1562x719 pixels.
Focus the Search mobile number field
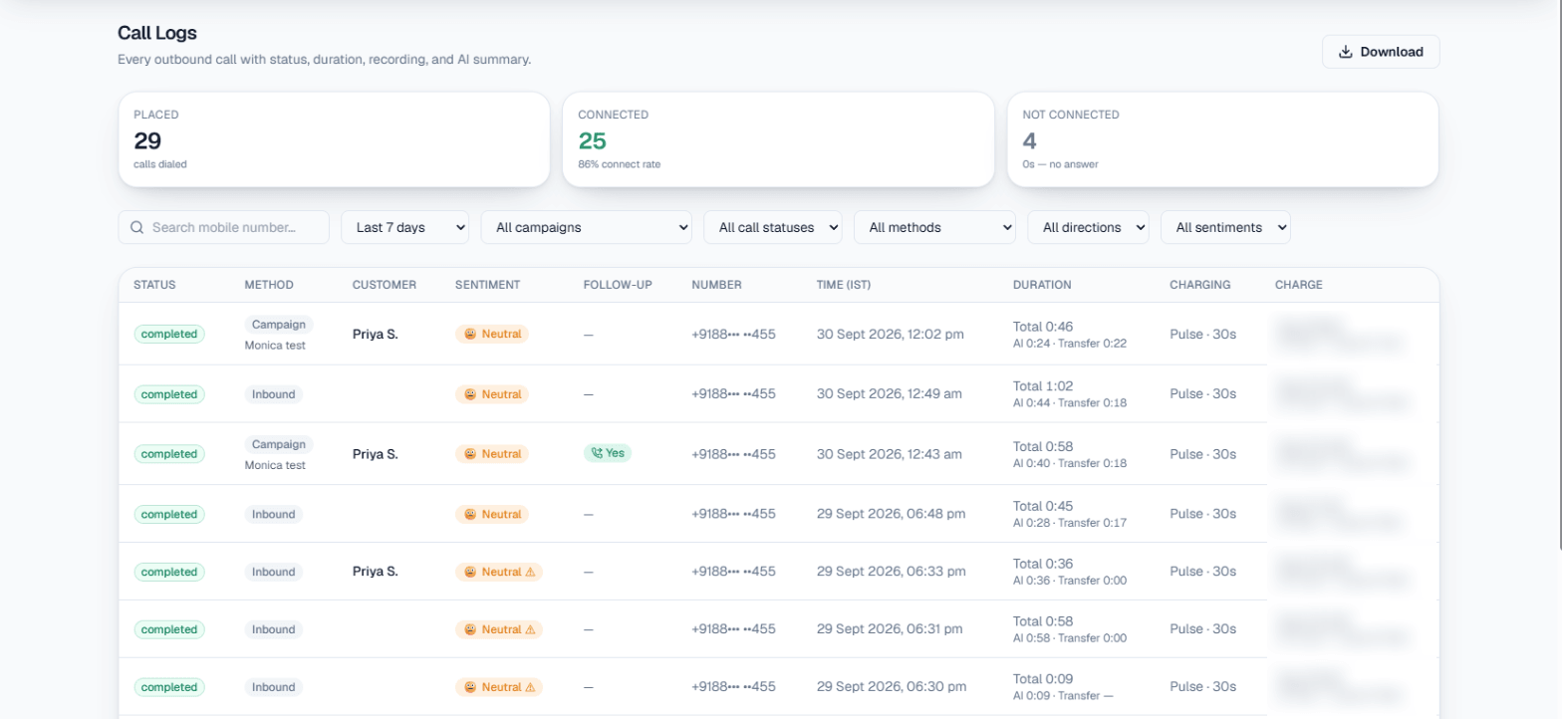223,227
